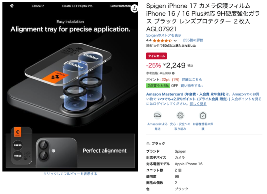The width and height of the screenshot is (267, 194).
Task: Click the share icon on product image
Action: click(x=135, y=8)
